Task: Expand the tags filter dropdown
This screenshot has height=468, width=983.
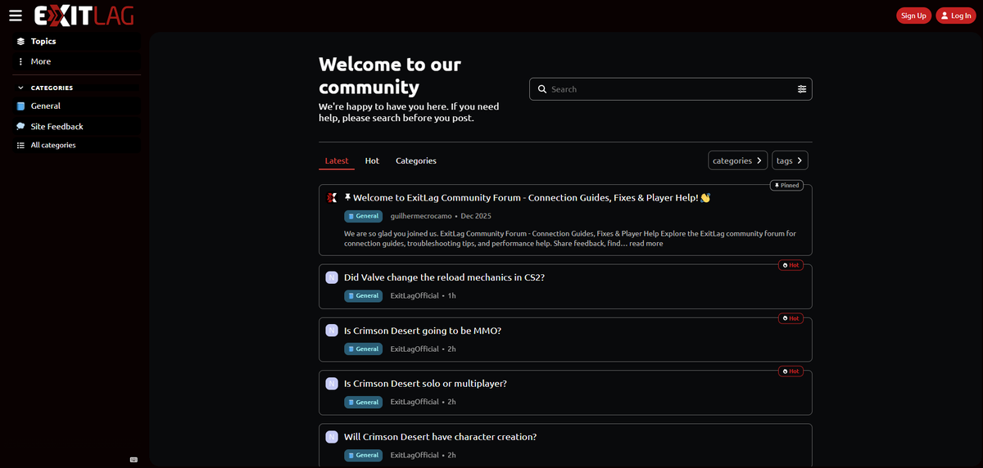Action: click(790, 160)
